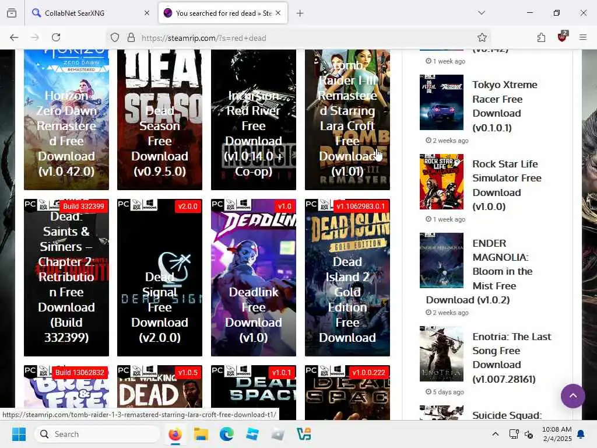The height and width of the screenshot is (448, 597).
Task: Click ENDER MAGNOLIA sidebar thumbnail
Action: (x=442, y=260)
